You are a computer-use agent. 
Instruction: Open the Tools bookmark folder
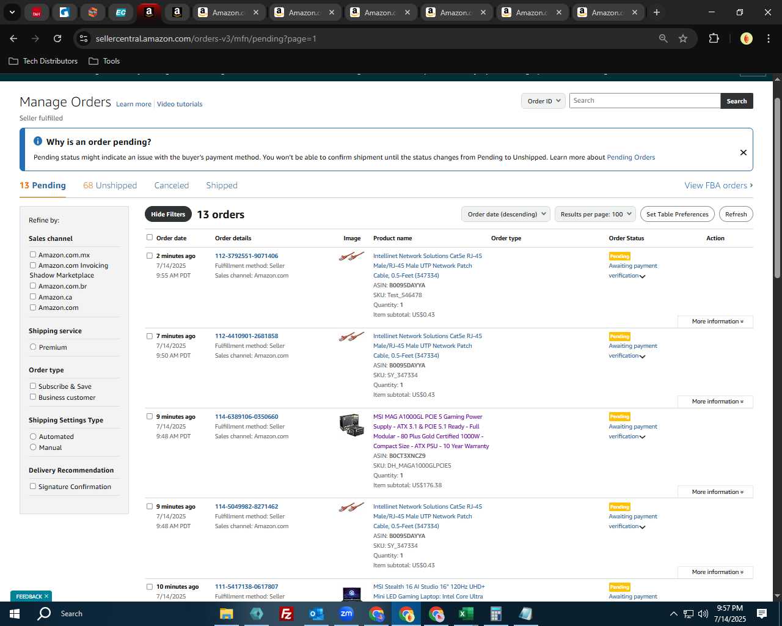(x=104, y=61)
